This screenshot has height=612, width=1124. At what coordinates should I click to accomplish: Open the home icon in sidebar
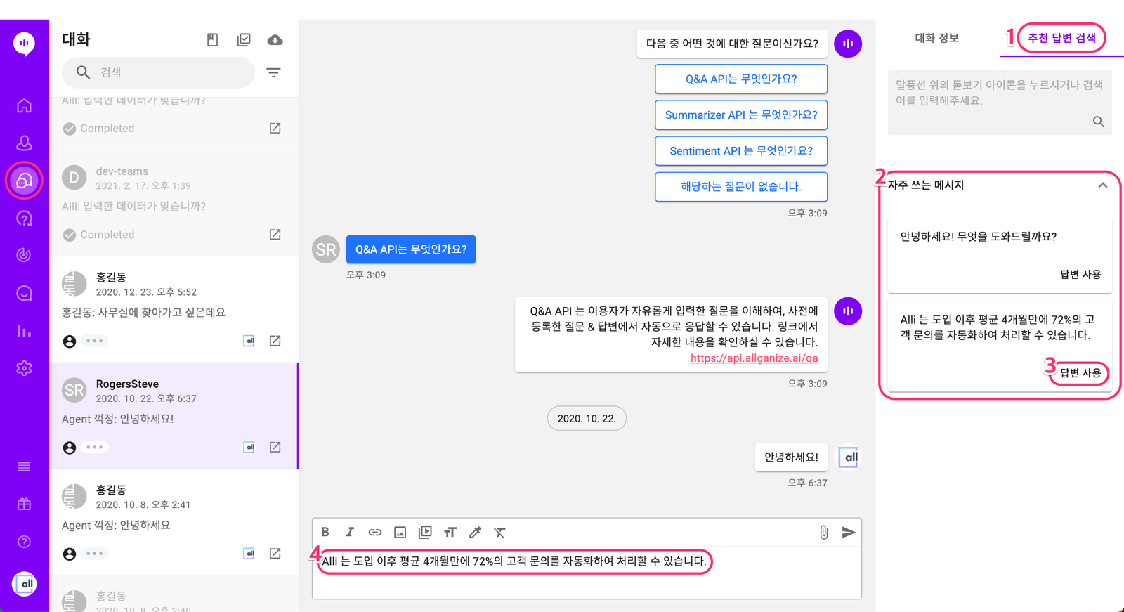(x=24, y=105)
